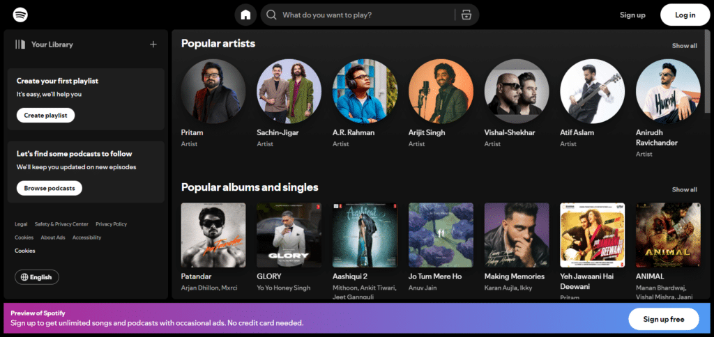Show all Popular albums and singles
The image size is (714, 337).
click(685, 189)
